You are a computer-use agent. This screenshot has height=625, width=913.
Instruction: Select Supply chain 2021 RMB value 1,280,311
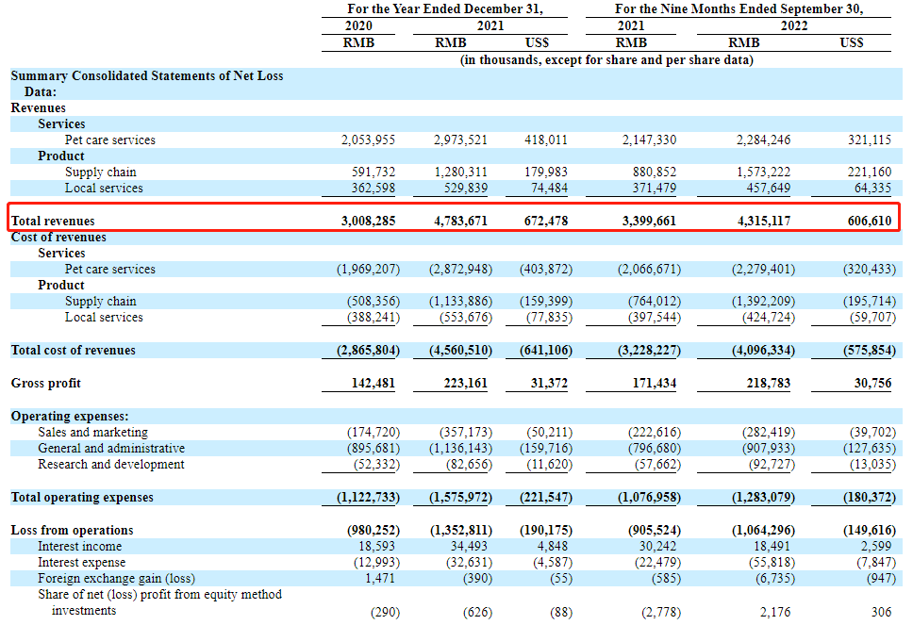460,173
